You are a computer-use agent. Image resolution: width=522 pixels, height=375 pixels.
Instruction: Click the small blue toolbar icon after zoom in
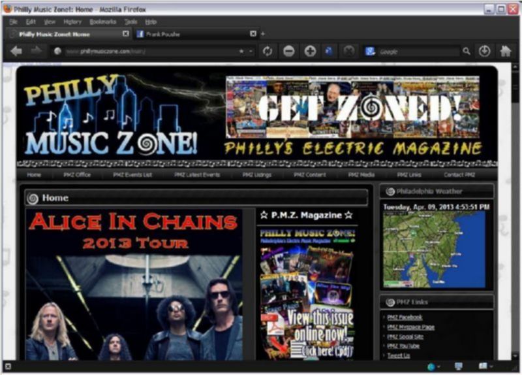pyautogui.click(x=329, y=51)
